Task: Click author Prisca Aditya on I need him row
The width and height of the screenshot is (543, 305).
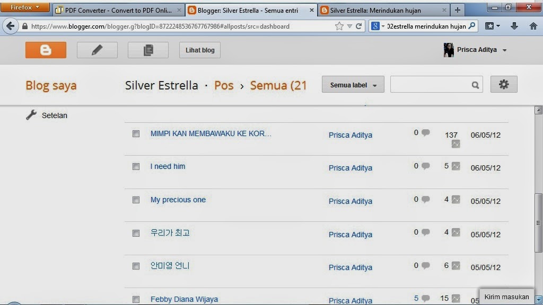Action: click(351, 168)
